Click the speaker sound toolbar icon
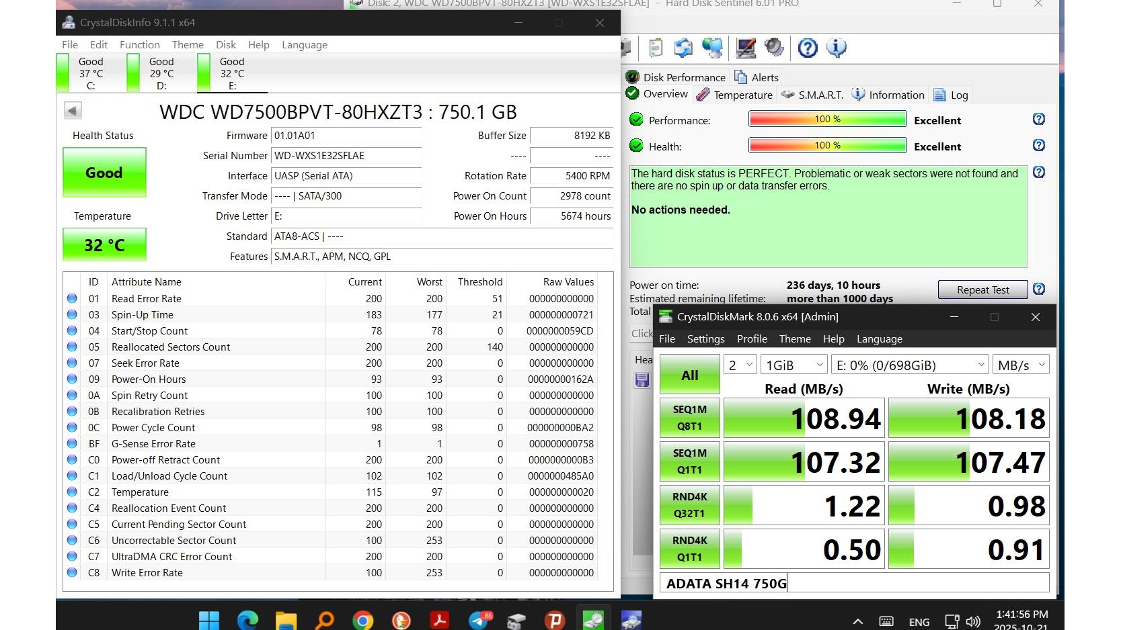Screen dimensions: 1121x630 pyautogui.click(x=775, y=48)
